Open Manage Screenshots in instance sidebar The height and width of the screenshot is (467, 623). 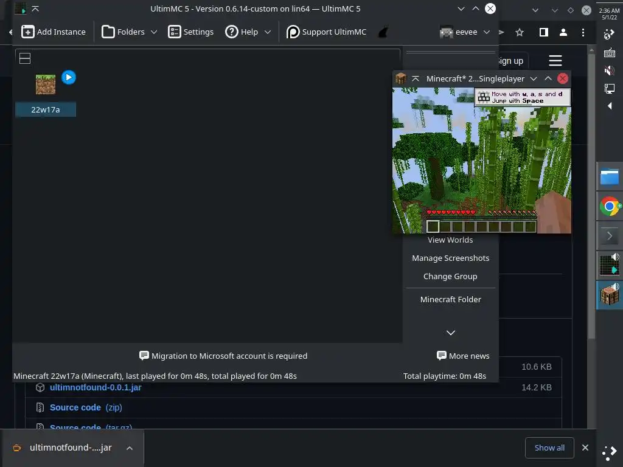pos(450,258)
